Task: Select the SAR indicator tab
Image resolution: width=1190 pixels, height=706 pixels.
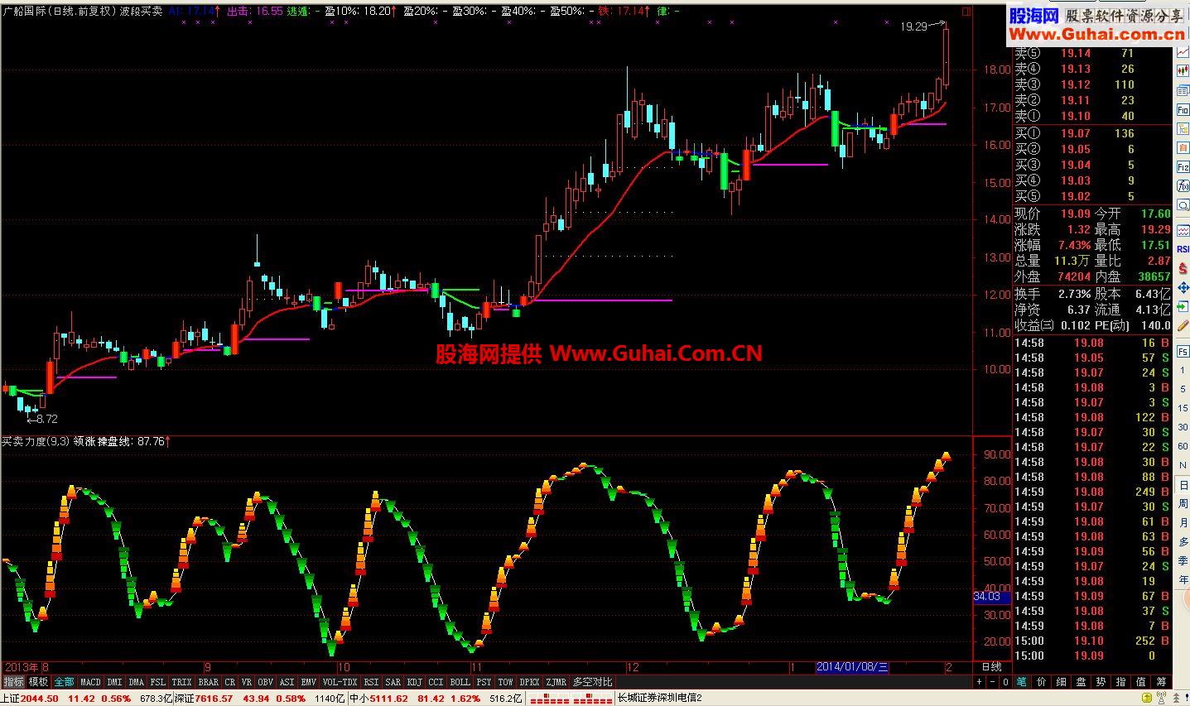Action: coord(393,682)
